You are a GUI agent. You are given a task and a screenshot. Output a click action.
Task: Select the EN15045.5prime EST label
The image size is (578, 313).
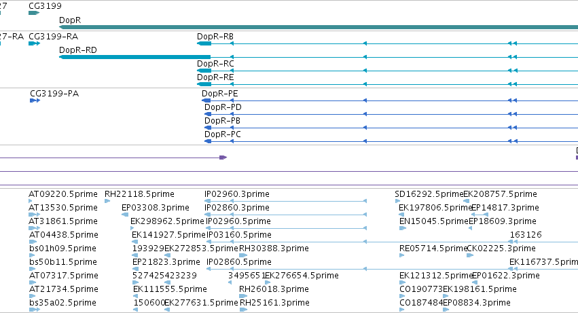coord(434,221)
